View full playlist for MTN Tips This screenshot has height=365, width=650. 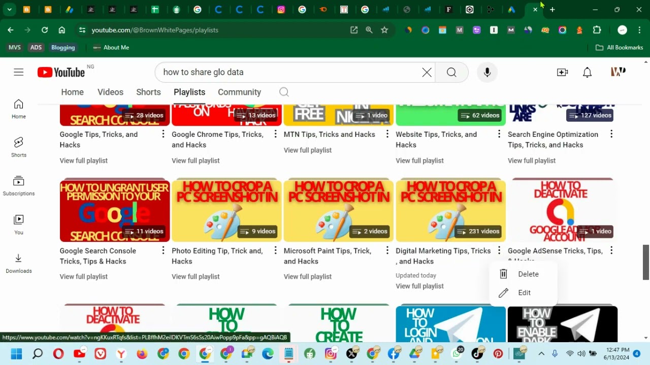pyautogui.click(x=308, y=150)
